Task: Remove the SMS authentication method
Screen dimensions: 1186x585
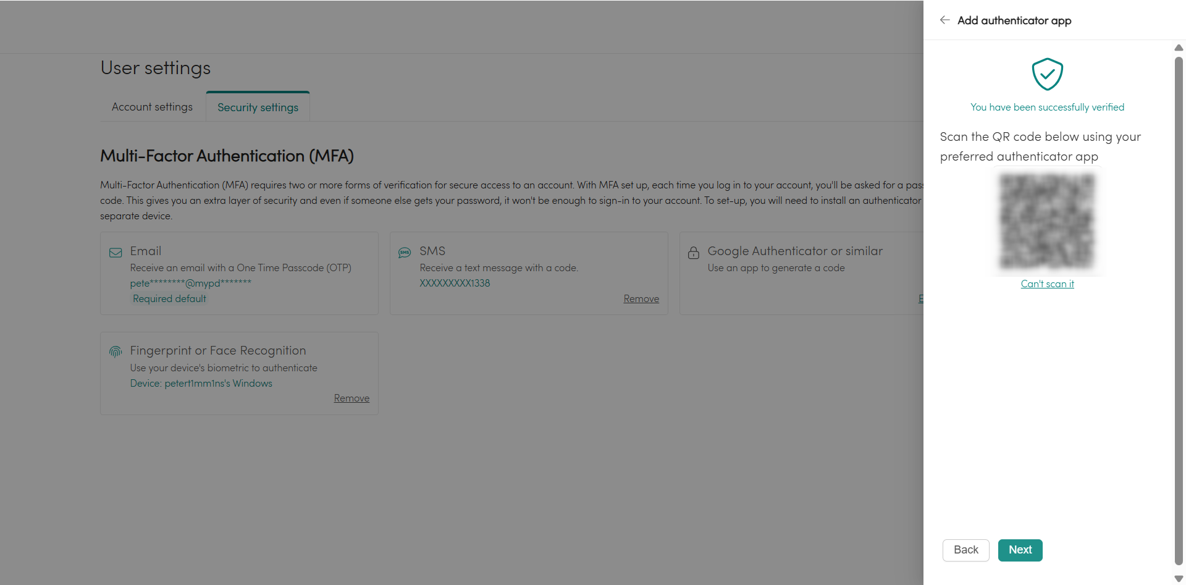Action: click(641, 298)
